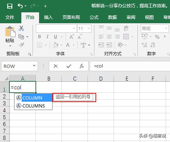The width and height of the screenshot is (170, 142).
Task: Open the 视图 ribbon tab
Action: (x=149, y=17)
